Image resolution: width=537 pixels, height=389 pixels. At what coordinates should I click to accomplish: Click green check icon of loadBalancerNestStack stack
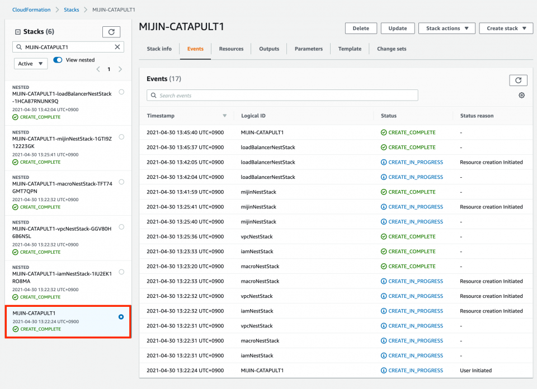[15, 117]
